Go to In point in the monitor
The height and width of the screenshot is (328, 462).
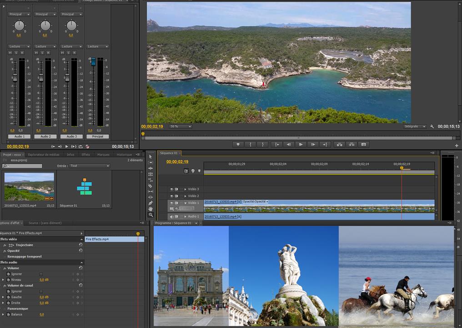coord(276,144)
